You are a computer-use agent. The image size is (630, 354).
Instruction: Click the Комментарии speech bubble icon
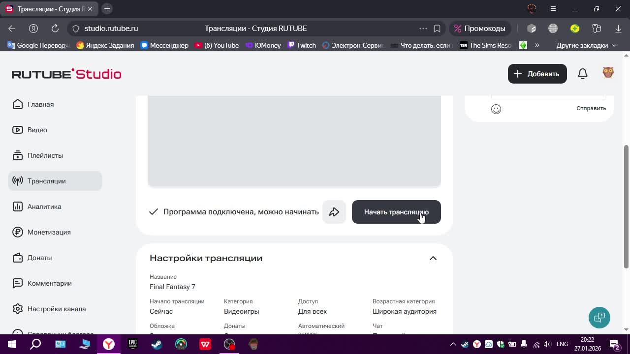click(x=18, y=283)
